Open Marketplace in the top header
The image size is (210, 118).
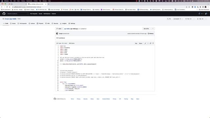[47, 14]
